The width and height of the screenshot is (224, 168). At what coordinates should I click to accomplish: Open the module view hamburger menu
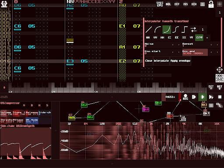click(211, 105)
